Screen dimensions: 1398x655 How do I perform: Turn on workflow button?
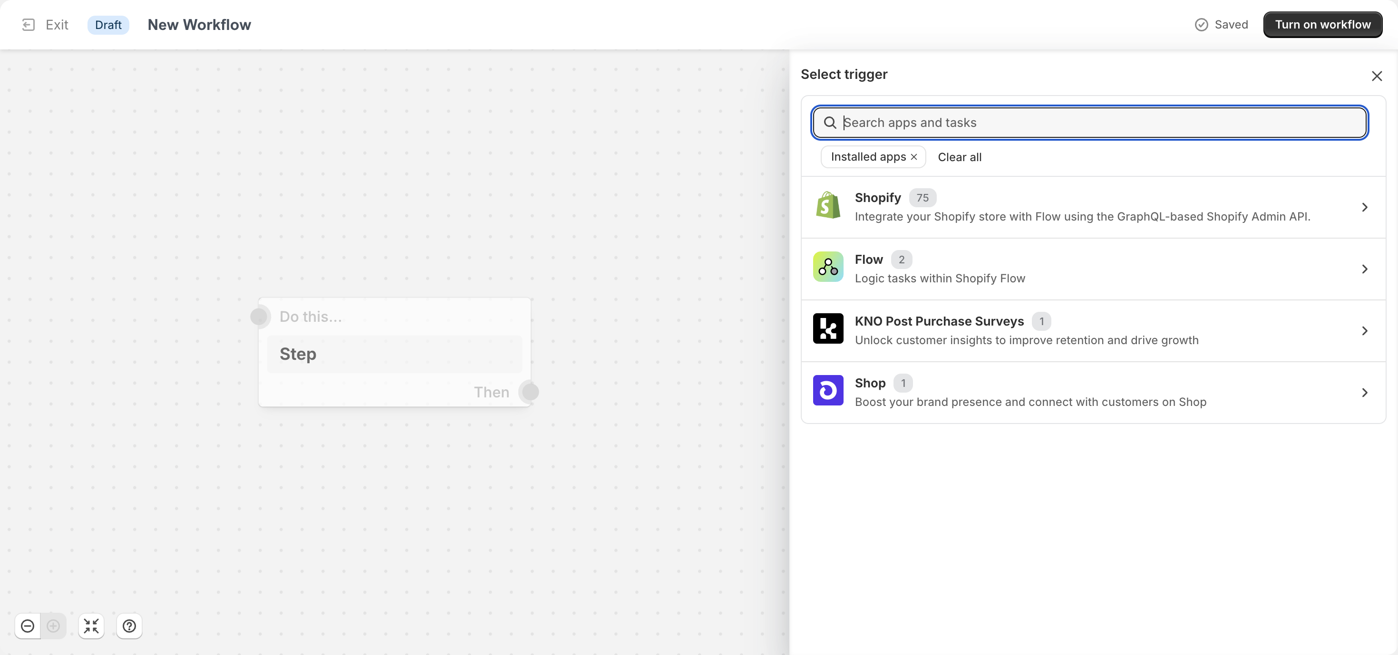pos(1322,25)
